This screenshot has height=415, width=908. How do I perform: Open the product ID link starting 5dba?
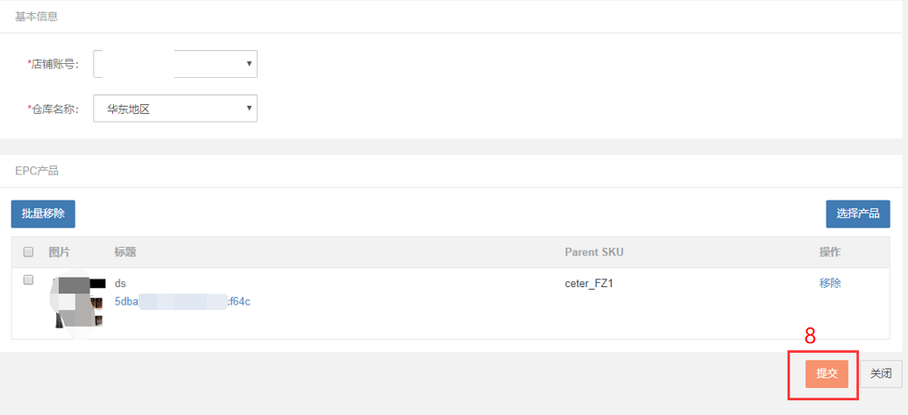coord(182,301)
